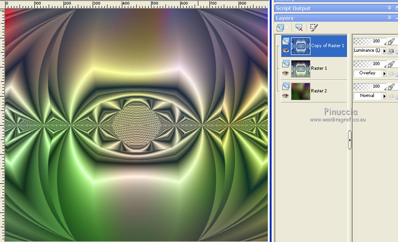Toggle lock transparency for Raster 2
Screen dimensions: 398x242
click(391, 96)
